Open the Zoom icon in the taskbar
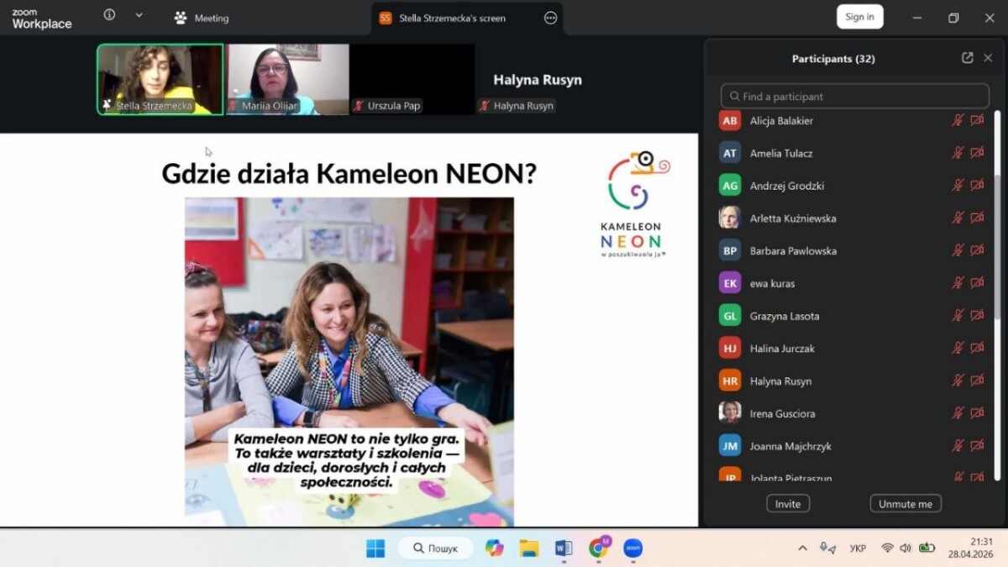The height and width of the screenshot is (567, 1008). point(633,549)
